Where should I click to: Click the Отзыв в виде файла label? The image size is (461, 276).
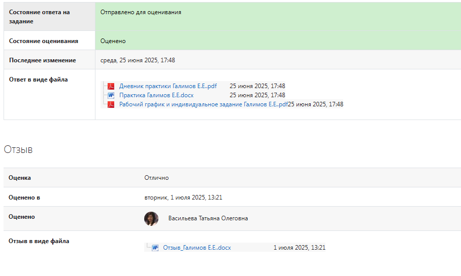(39, 241)
